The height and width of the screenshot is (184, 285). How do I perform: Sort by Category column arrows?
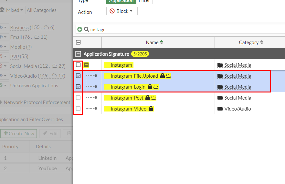[262, 43]
